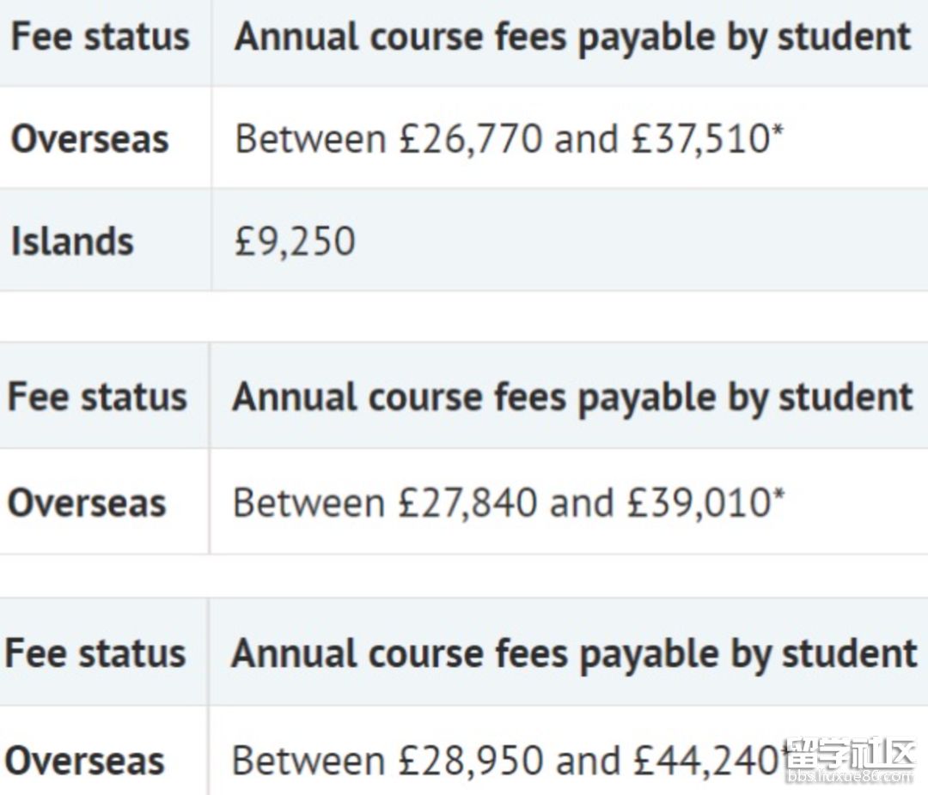Click the asterisk after £39,010
928x795 pixels.
click(778, 495)
